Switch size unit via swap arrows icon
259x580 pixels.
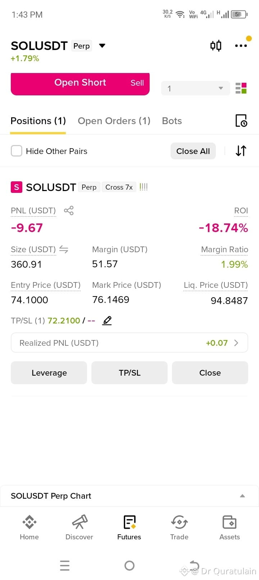[x=64, y=249]
